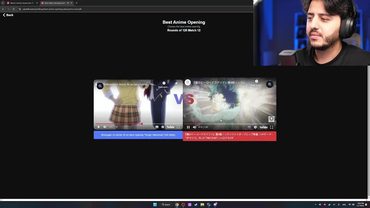Image resolution: width=370 pixels, height=208 pixels.
Task: Close the Bleach Sennen Kessen-hen tab
Action: coord(37,3)
